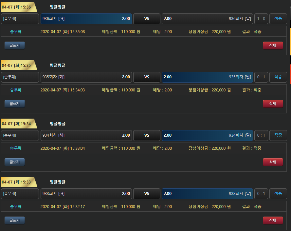Click the VS box in the 936회차 row
291x231 pixels.
[147, 19]
